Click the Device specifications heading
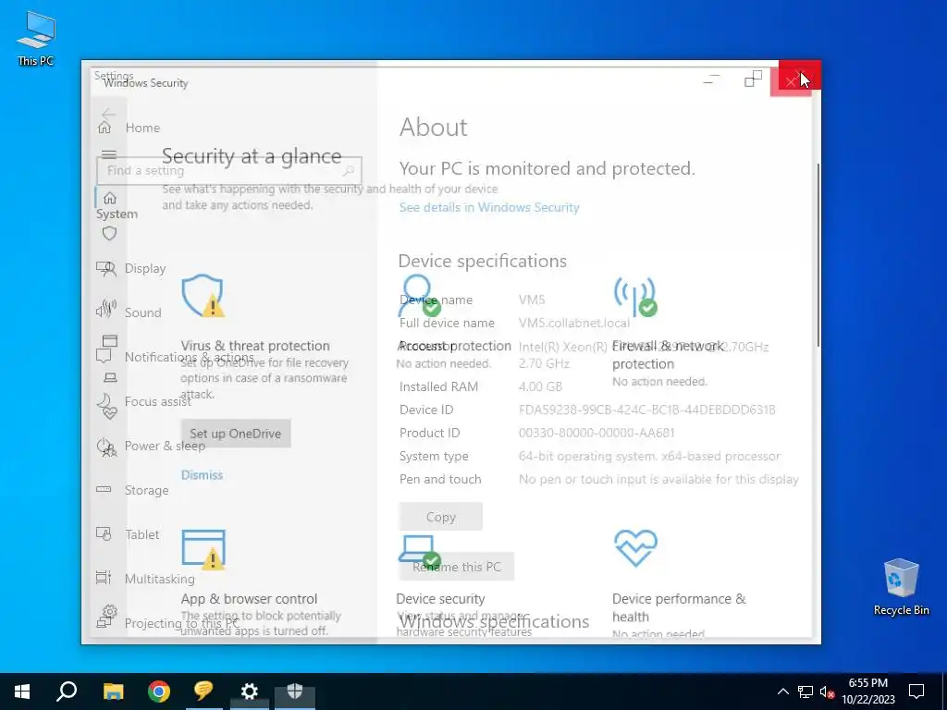947x710 pixels. 482,261
